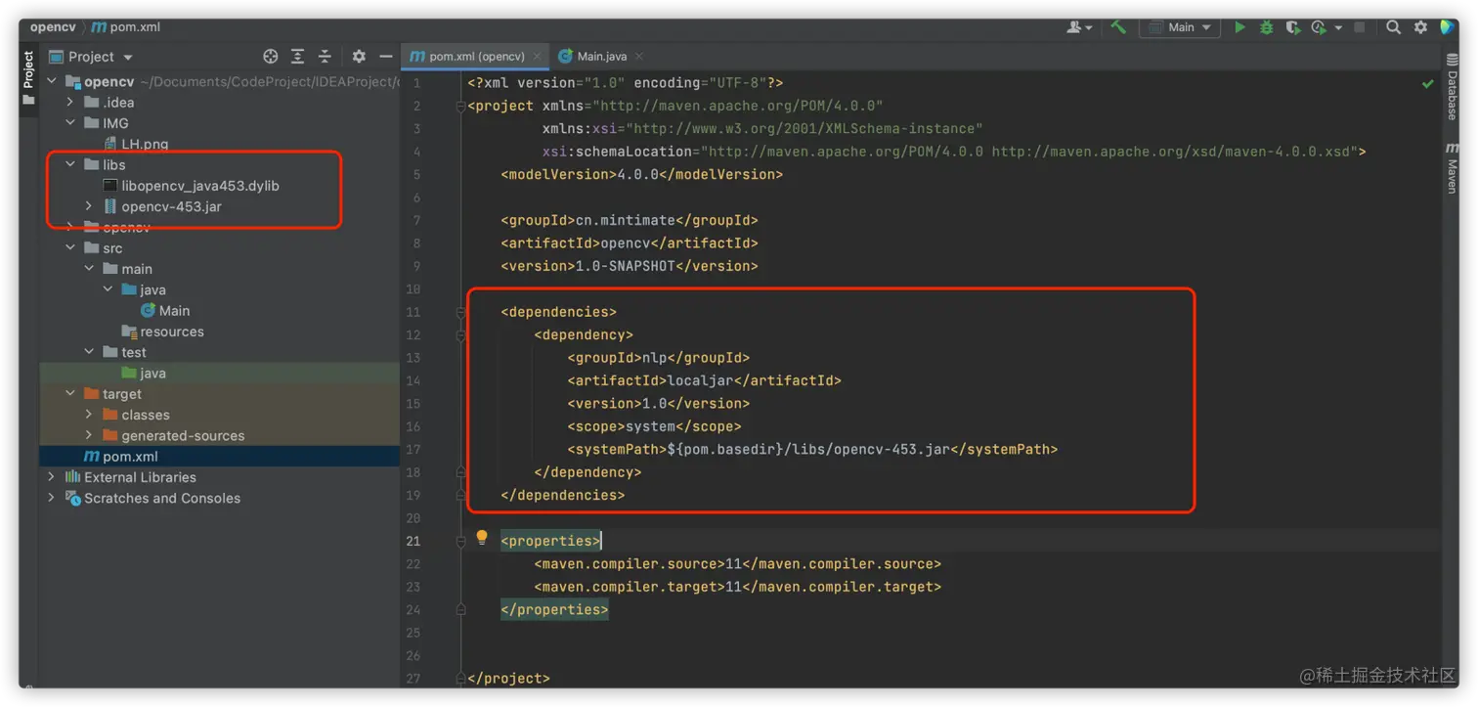Click the scope system line

click(x=654, y=426)
